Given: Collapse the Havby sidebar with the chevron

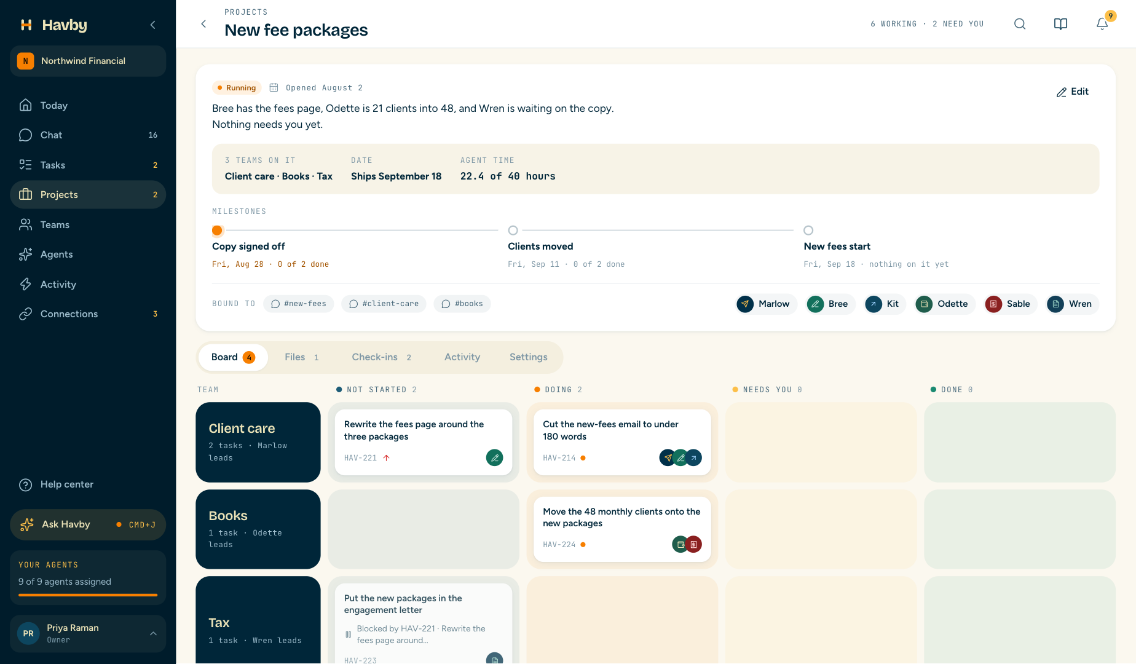Looking at the screenshot, I should pos(153,25).
